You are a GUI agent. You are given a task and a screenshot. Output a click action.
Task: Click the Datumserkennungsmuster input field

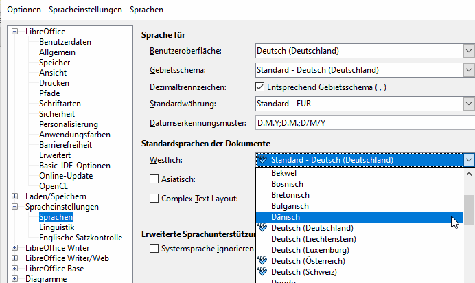coord(365,123)
